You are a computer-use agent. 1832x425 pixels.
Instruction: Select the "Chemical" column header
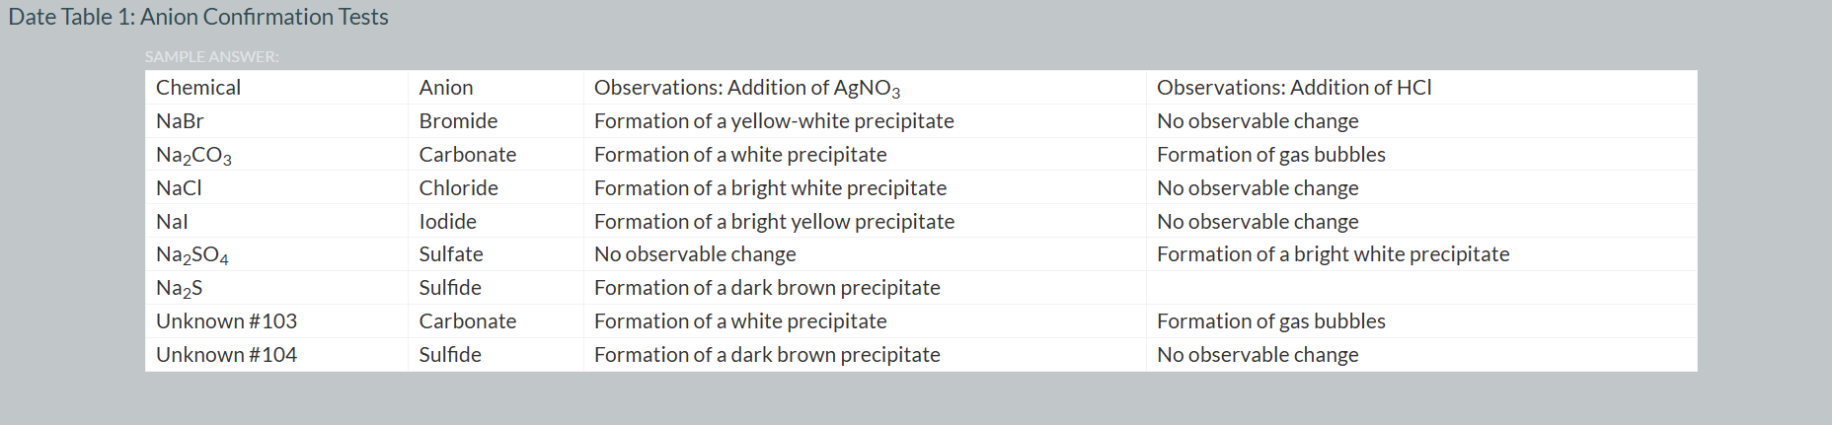(198, 88)
